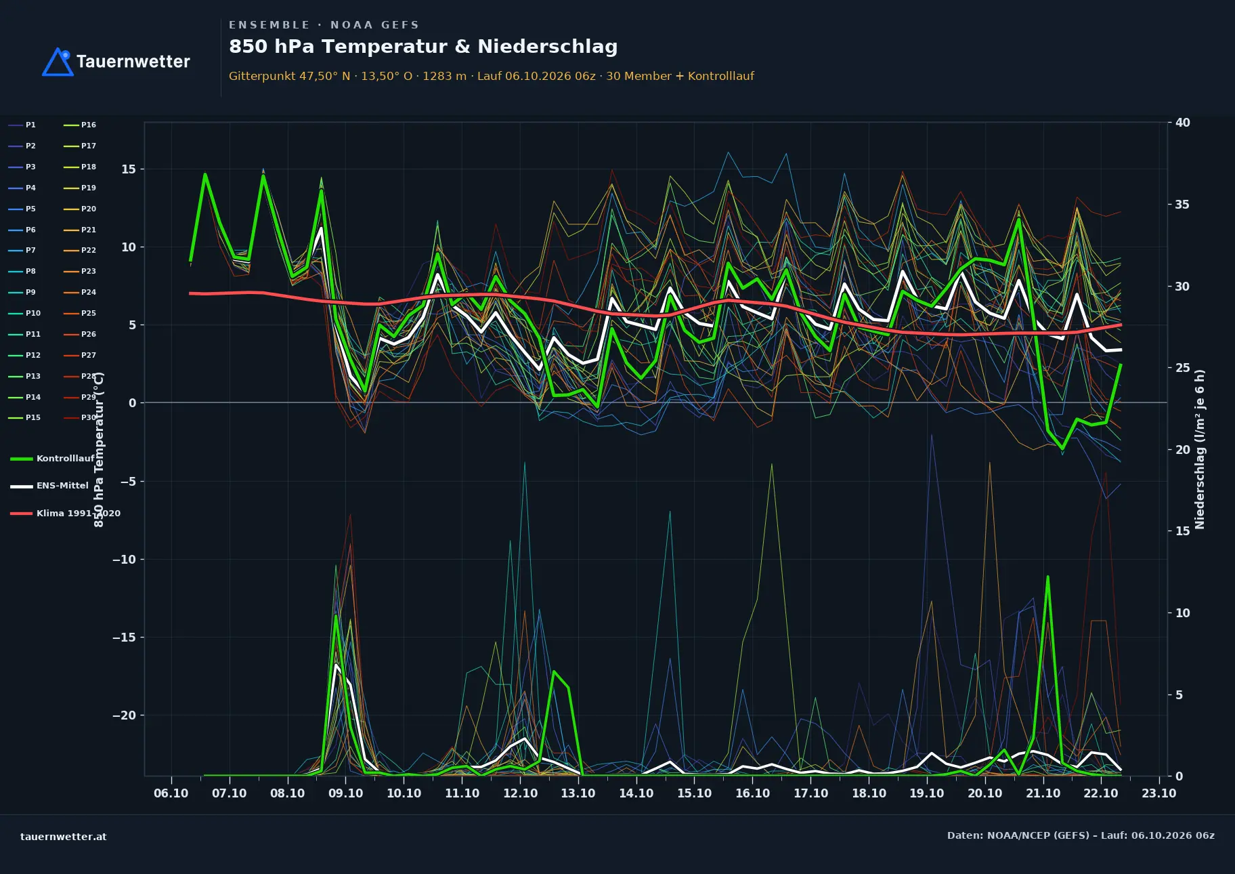Select the P10 legend entry
The image size is (1235, 874).
[x=24, y=313]
